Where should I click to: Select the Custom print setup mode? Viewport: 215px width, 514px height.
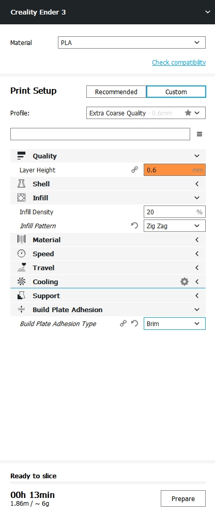(176, 92)
